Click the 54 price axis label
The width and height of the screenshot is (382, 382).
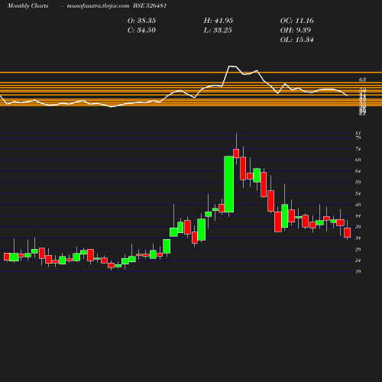click(x=358, y=193)
